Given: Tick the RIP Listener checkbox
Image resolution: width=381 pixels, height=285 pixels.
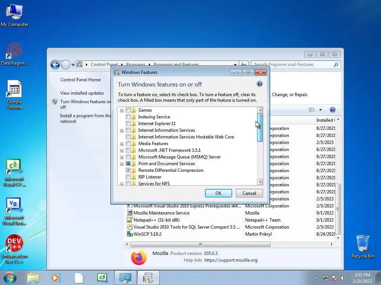Looking at the screenshot, I should [x=128, y=177].
